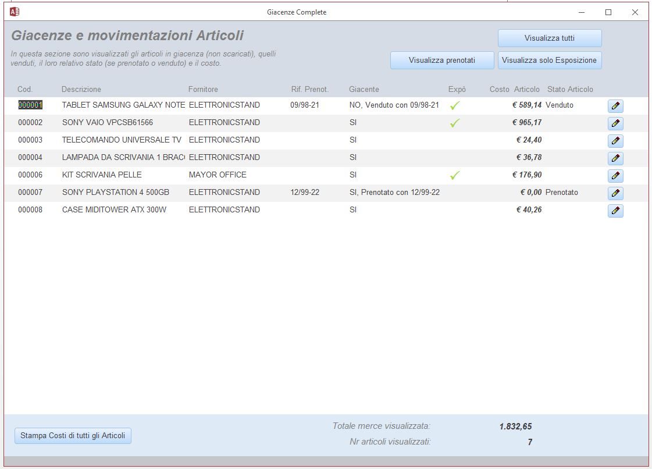Click description SONY VAIO VPCSB61566
This screenshot has width=652, height=469.
point(107,122)
